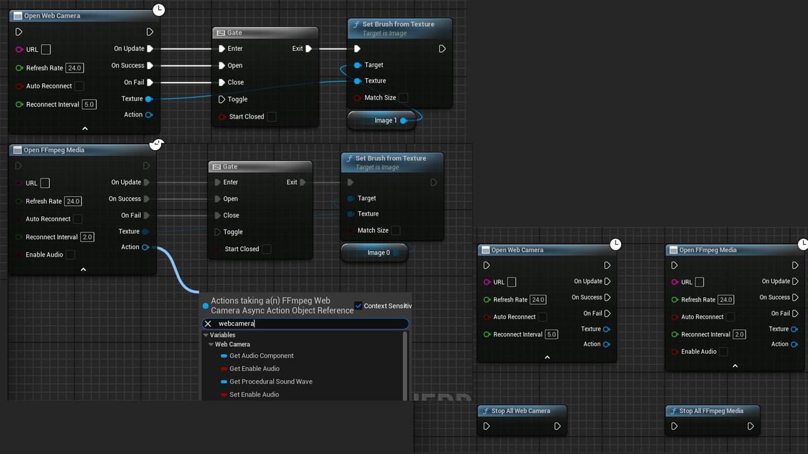
Task: Edit Refresh Rate value on unwired Open FFmpeg Media node
Action: pos(726,300)
